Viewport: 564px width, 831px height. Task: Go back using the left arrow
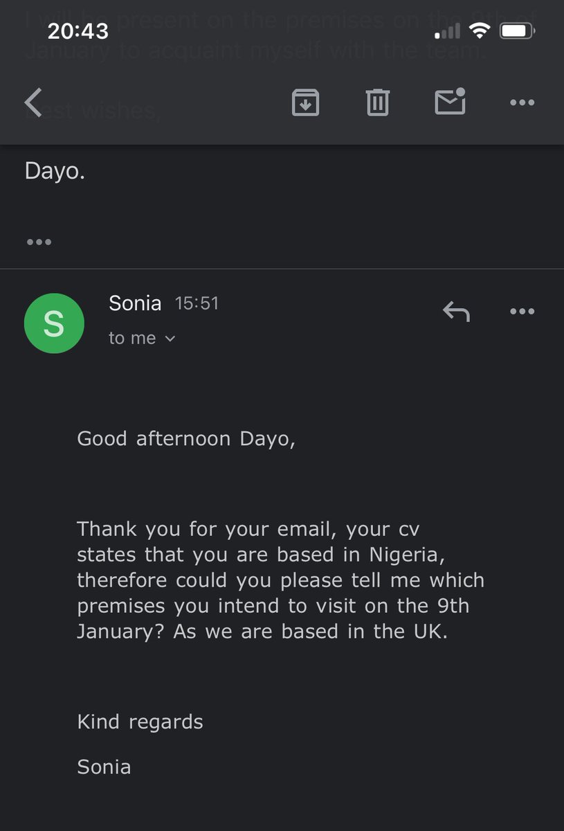[x=33, y=102]
